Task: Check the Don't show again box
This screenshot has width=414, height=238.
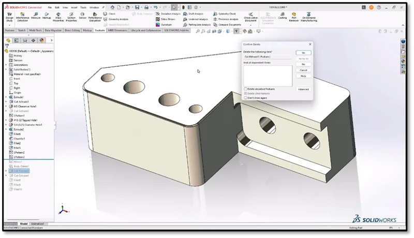Action: coord(245,97)
